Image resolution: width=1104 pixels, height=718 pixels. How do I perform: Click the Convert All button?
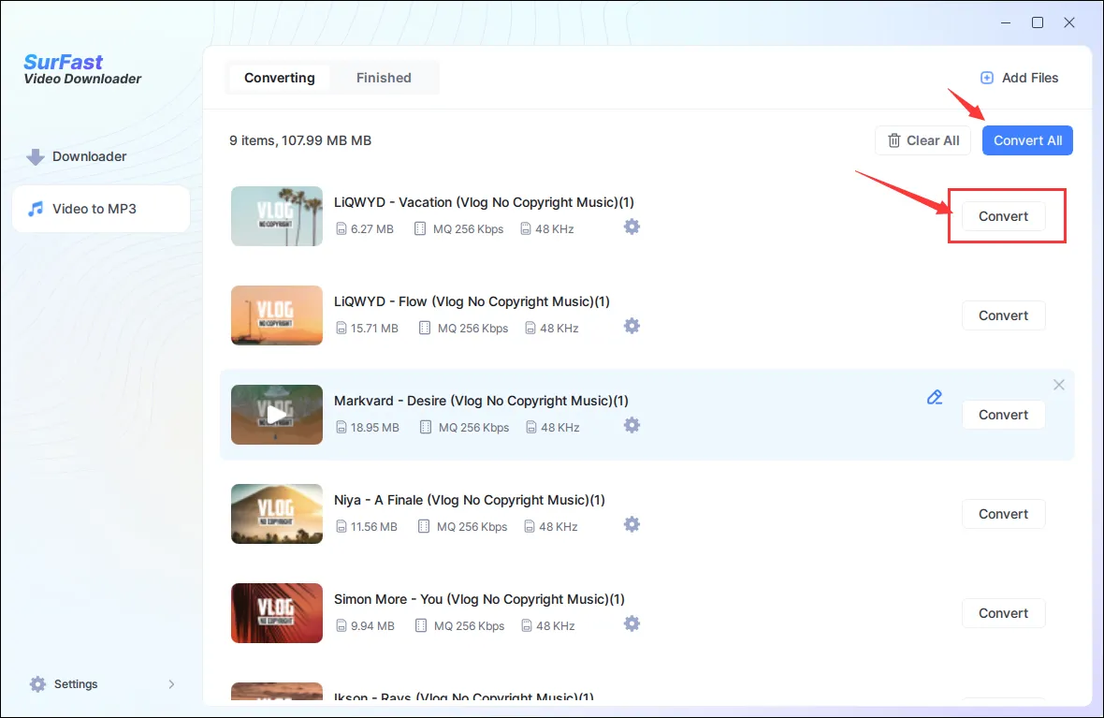1027,139
